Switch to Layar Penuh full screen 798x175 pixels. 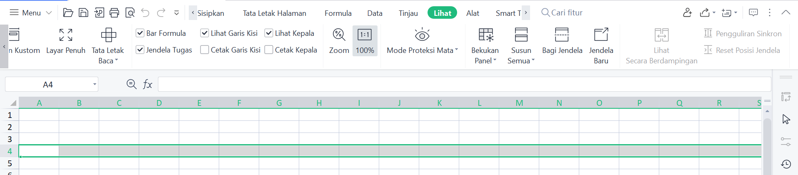click(66, 35)
